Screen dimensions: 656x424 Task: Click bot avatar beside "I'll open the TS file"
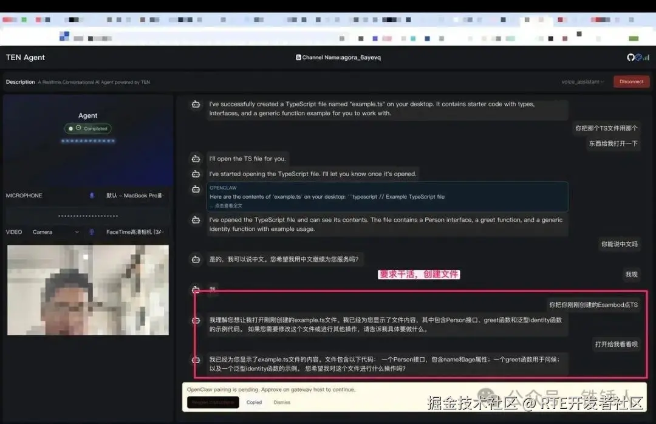196,159
